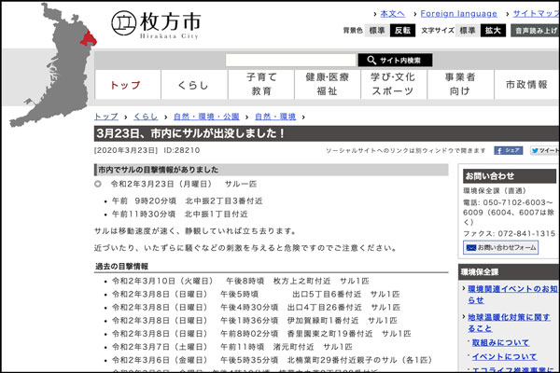Start 音声読み上げ audio reading
Image resolution: width=560 pixels, height=373 pixels.
(536, 31)
